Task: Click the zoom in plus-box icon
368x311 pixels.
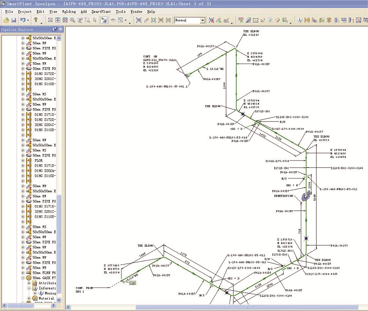Action: point(58,20)
